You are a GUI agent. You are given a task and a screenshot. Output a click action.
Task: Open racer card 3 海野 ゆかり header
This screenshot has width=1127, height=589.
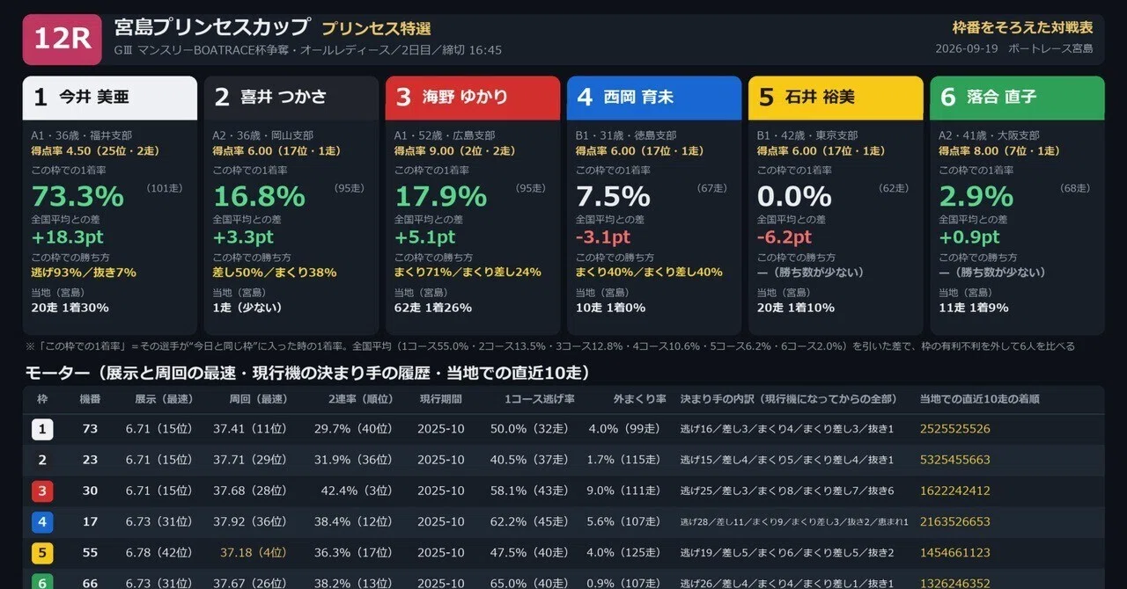tap(473, 98)
